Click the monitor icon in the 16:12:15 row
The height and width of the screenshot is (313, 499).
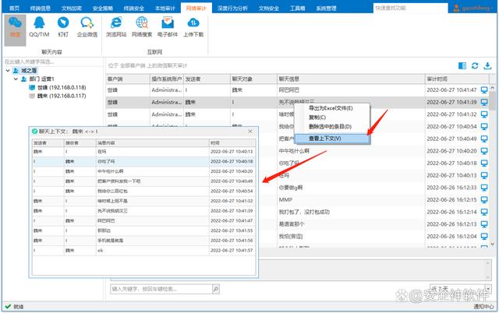click(484, 200)
